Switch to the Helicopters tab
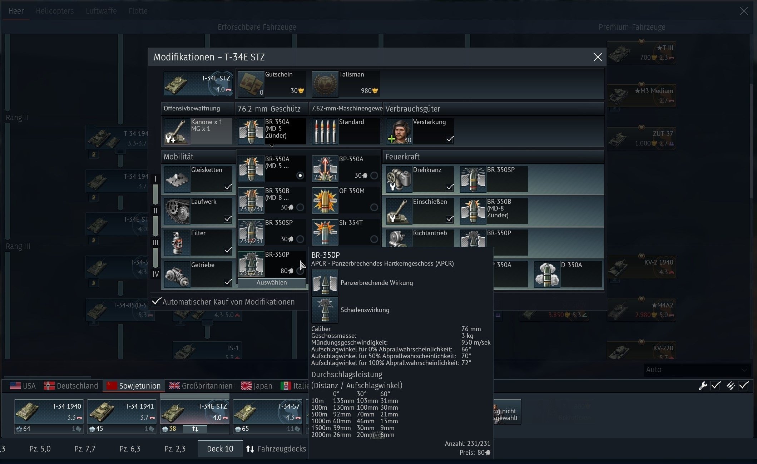This screenshot has height=464, width=757. tap(55, 11)
